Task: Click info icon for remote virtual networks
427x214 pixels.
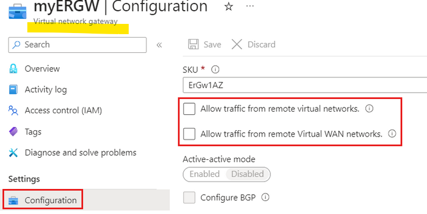Action: click(x=369, y=109)
